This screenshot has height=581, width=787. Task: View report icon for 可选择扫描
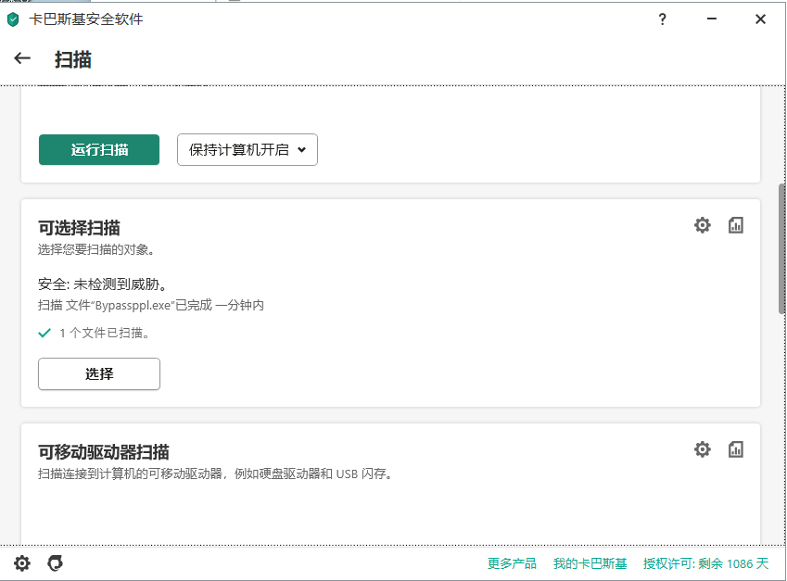[x=736, y=225]
